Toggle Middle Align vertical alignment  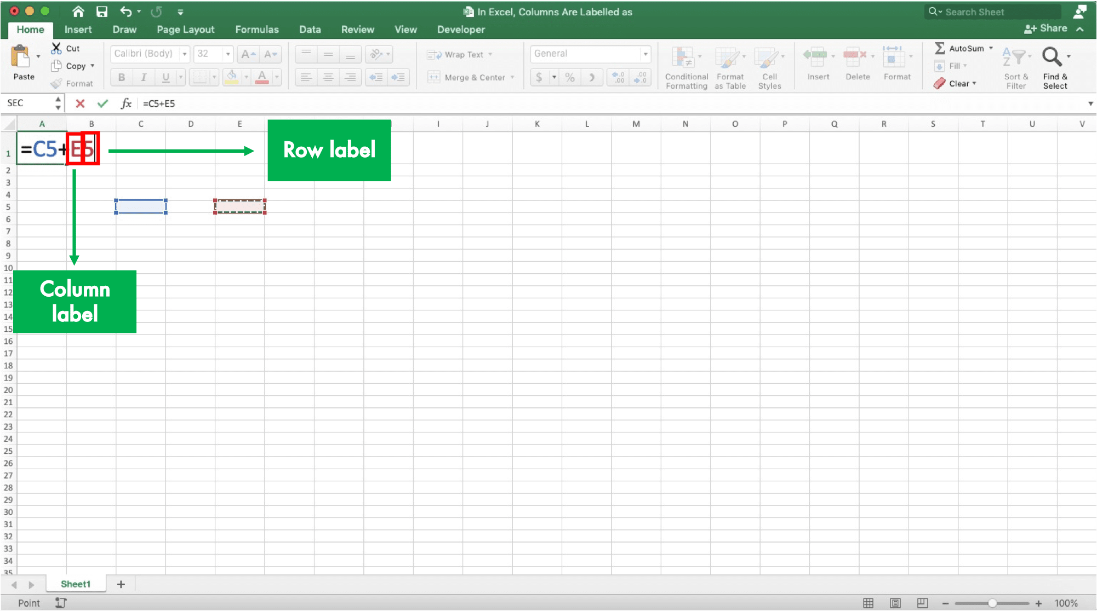[328, 54]
